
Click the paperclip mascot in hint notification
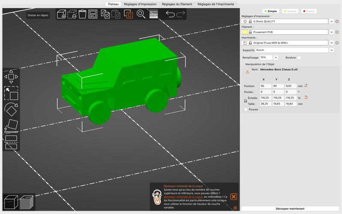157,197
